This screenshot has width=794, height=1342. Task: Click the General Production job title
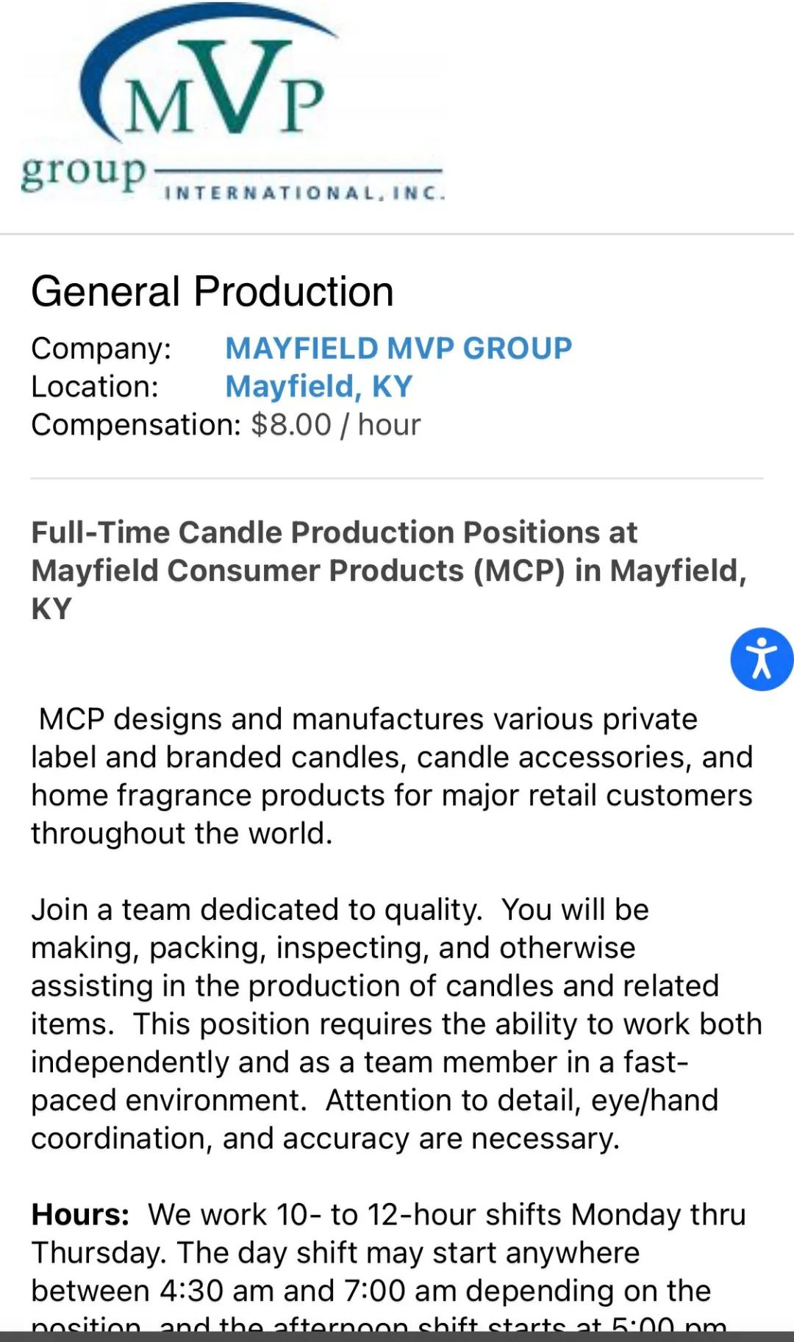click(x=212, y=291)
